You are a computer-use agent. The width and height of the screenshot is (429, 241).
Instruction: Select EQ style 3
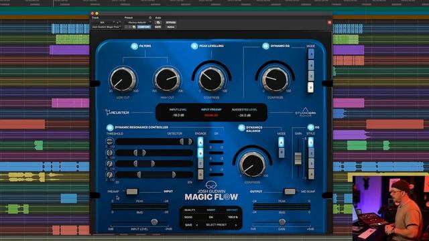pyautogui.click(x=311, y=163)
